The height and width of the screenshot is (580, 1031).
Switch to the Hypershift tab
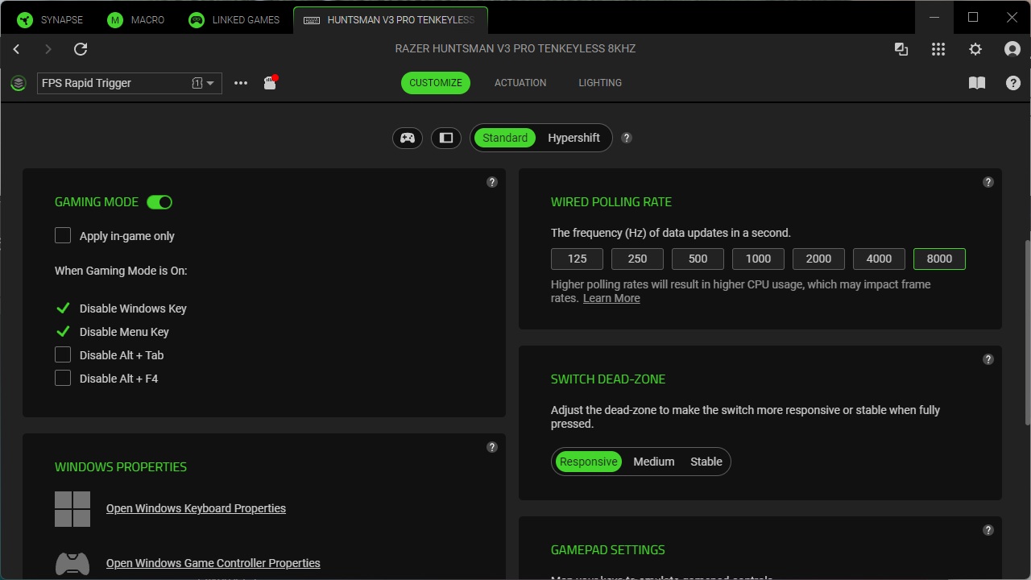573,138
